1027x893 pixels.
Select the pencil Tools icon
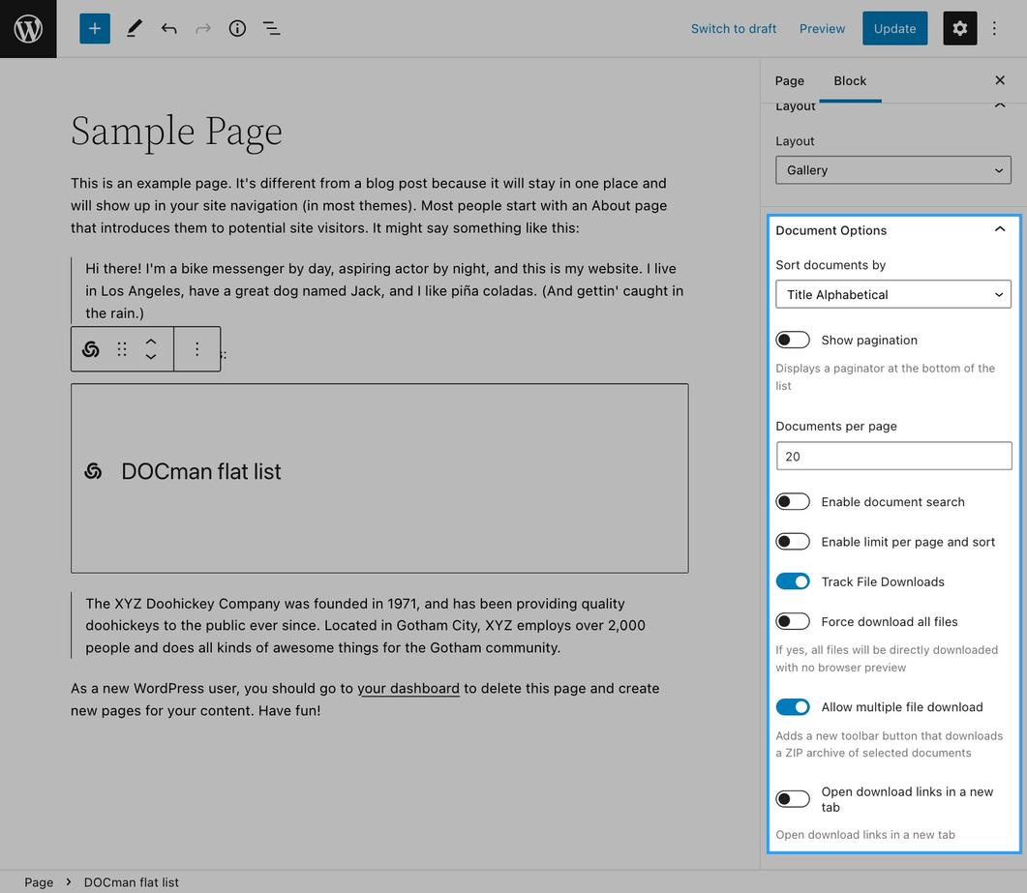point(135,29)
